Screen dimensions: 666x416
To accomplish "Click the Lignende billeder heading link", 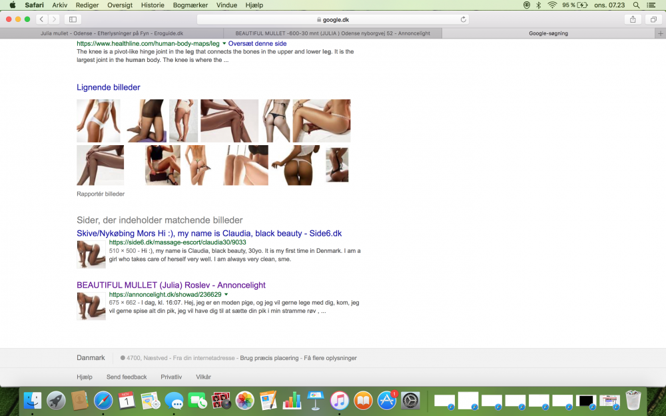I will tap(109, 87).
